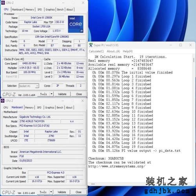Click the Socket 1700 LGA package value
196x196 pixels.
42,27
